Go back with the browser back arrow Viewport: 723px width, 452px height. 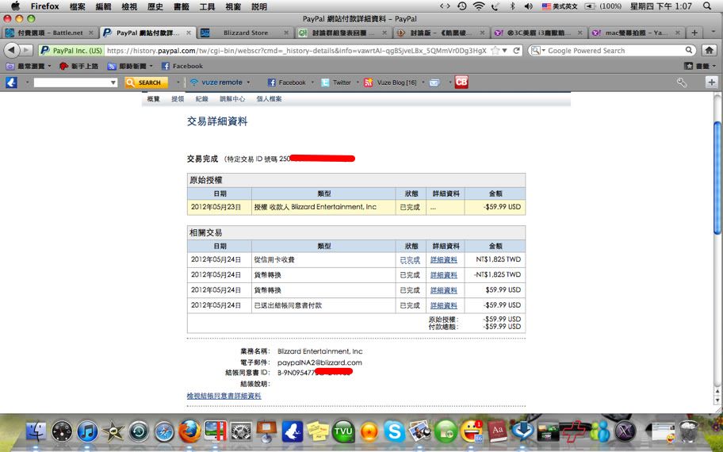(12, 50)
